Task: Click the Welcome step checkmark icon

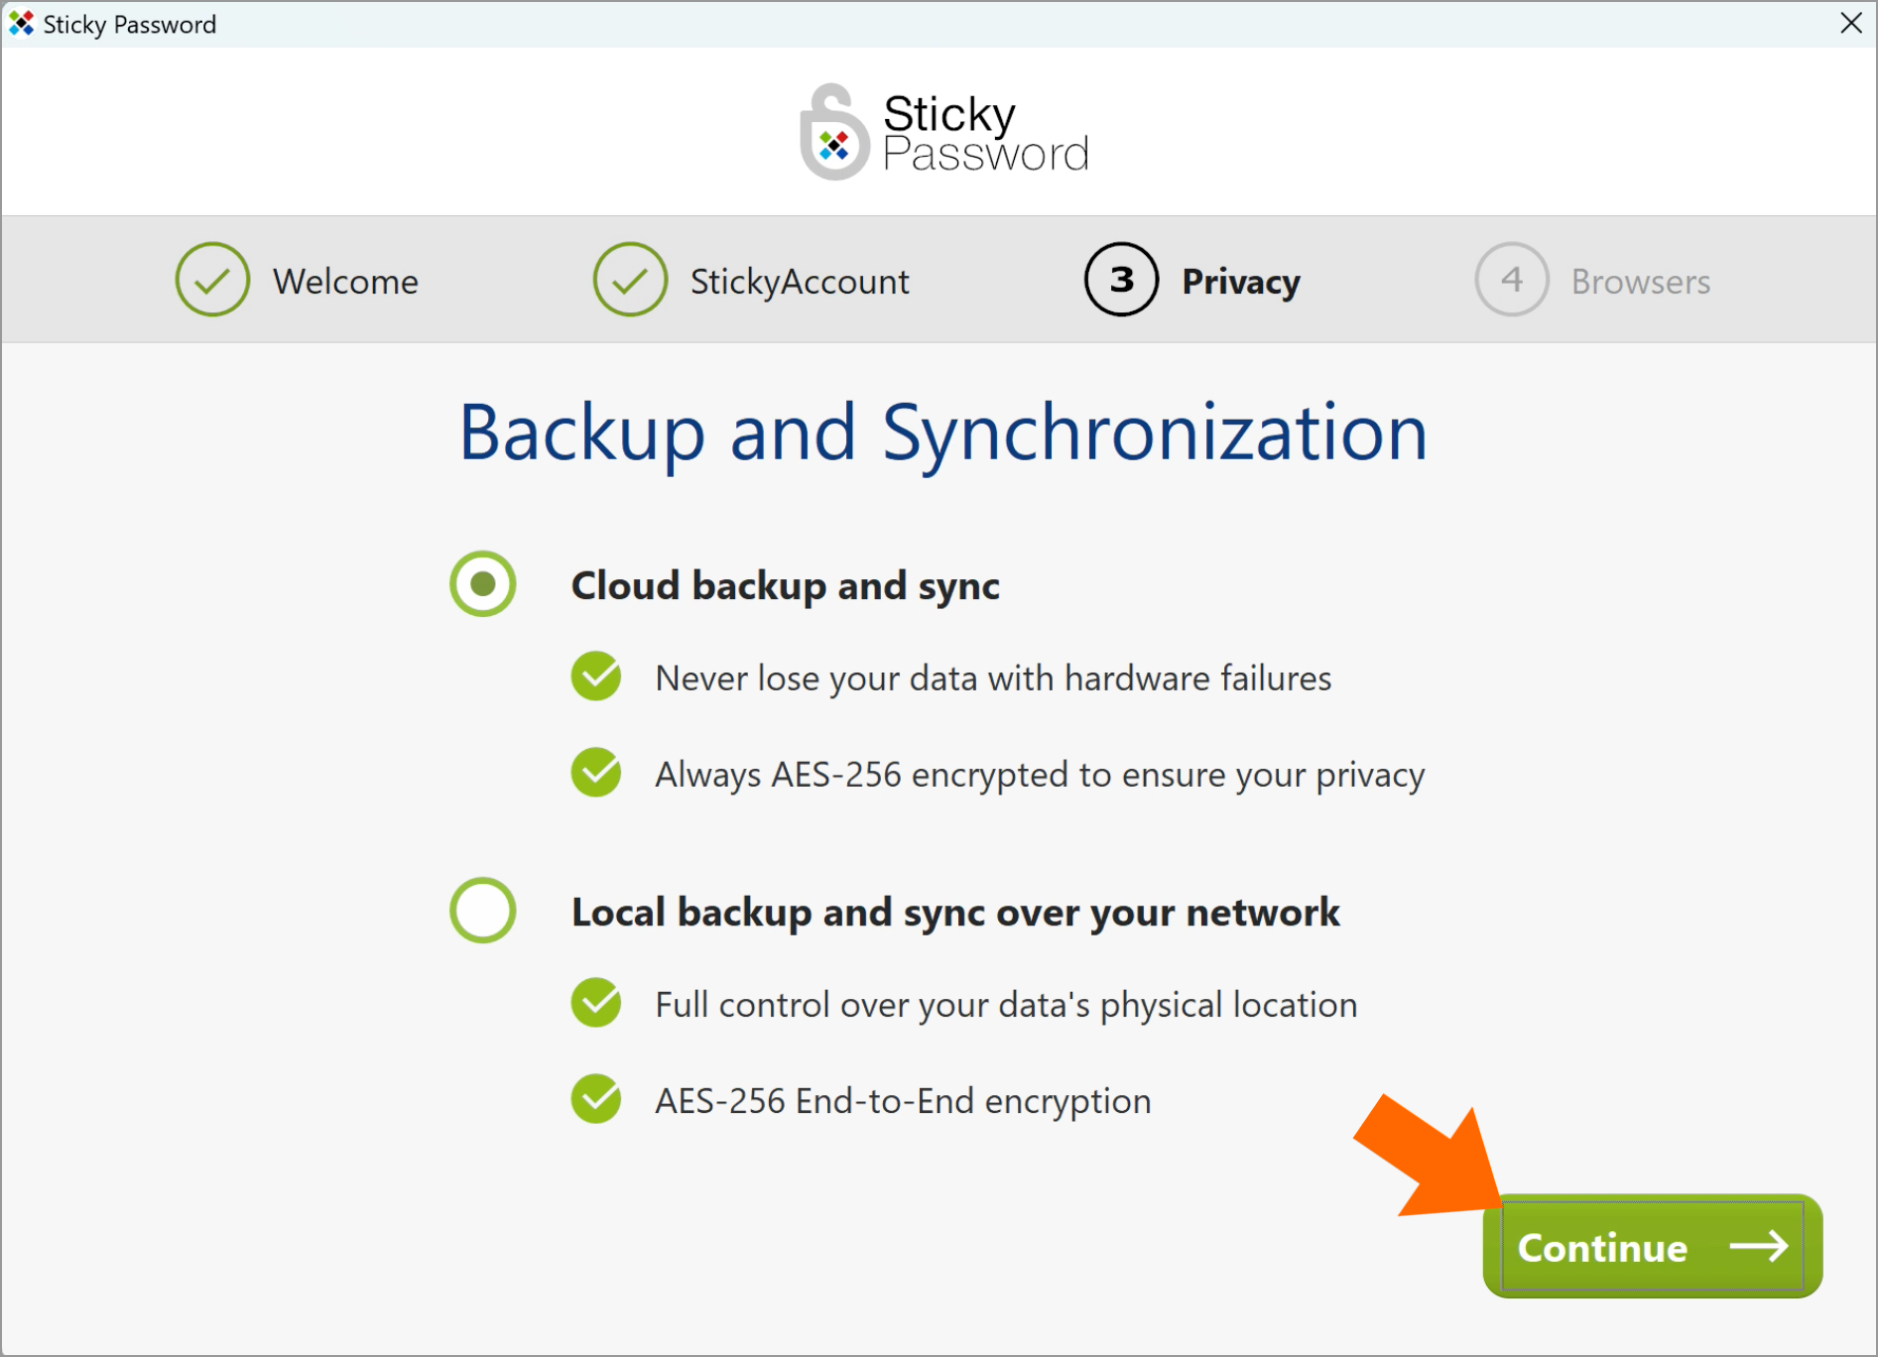Action: click(212, 280)
